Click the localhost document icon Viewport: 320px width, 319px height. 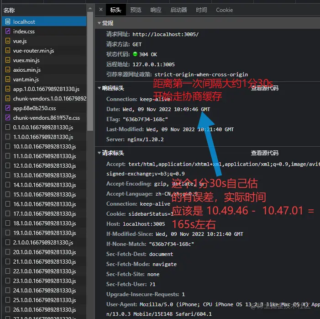pos(8,21)
